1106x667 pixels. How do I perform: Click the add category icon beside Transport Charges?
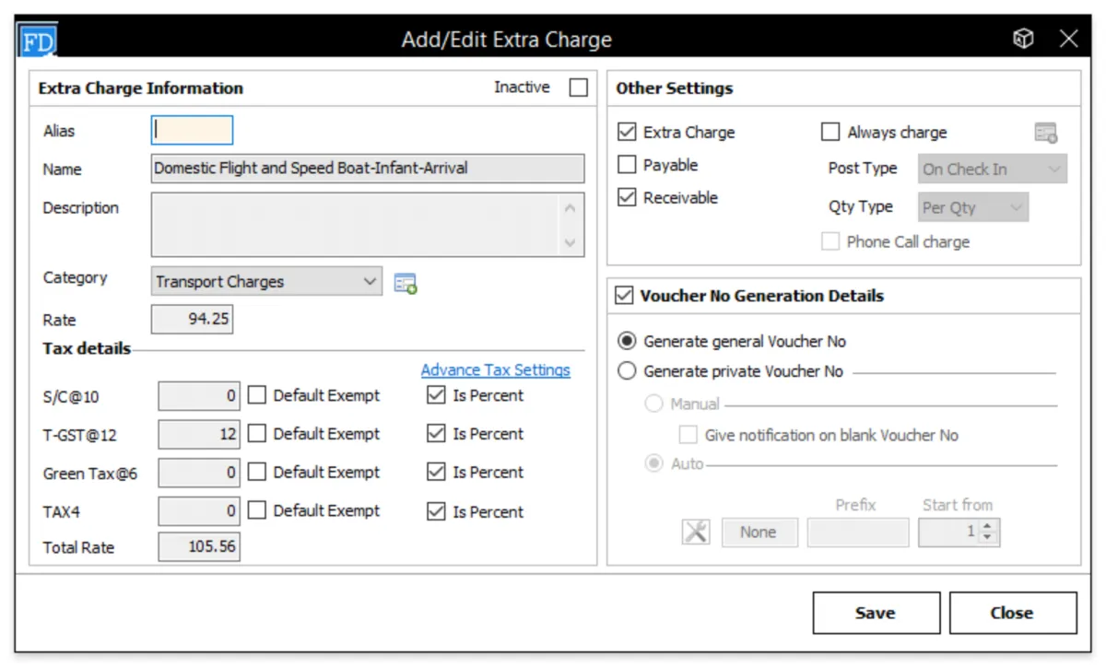point(406,283)
